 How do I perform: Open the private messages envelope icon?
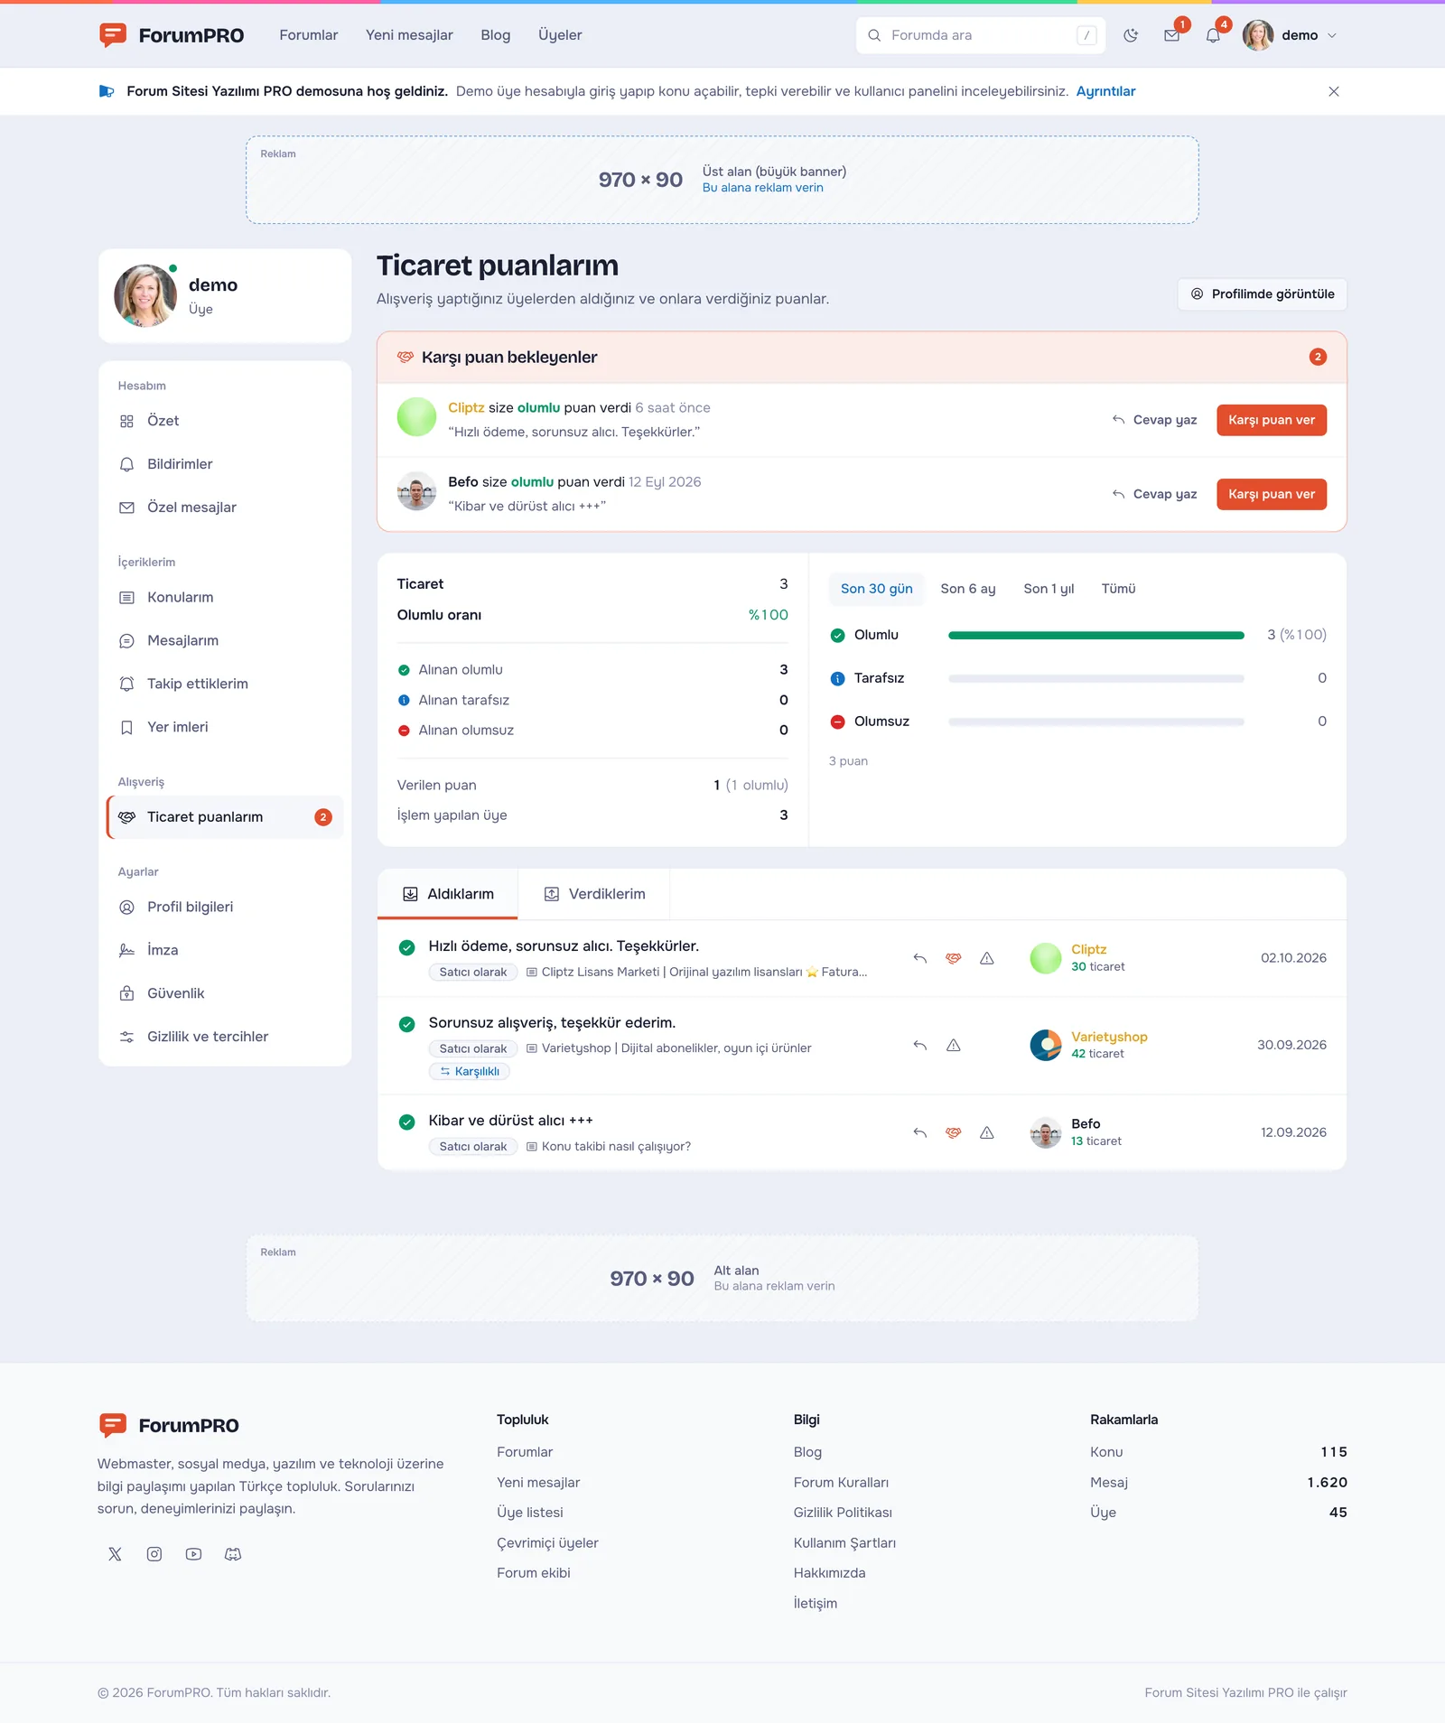click(1171, 35)
